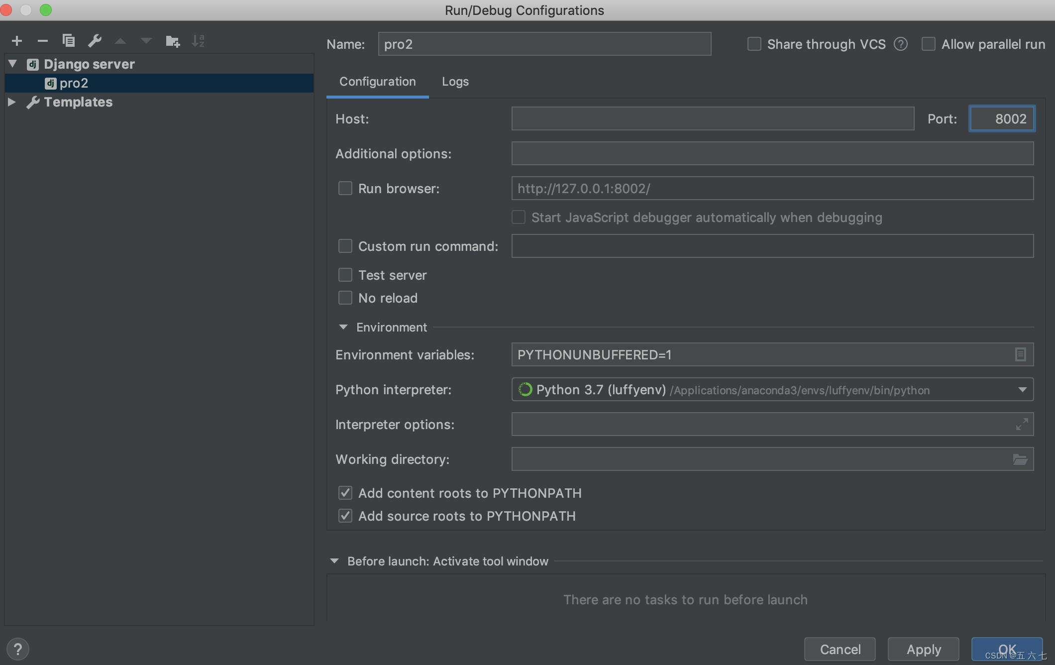The height and width of the screenshot is (665, 1055).
Task: Check the Run browser checkbox
Action: pyautogui.click(x=345, y=188)
